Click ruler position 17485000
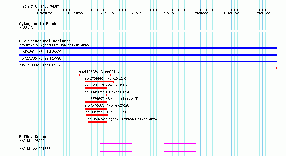Viewport: 286px width, 156px height. click(x=200, y=13)
